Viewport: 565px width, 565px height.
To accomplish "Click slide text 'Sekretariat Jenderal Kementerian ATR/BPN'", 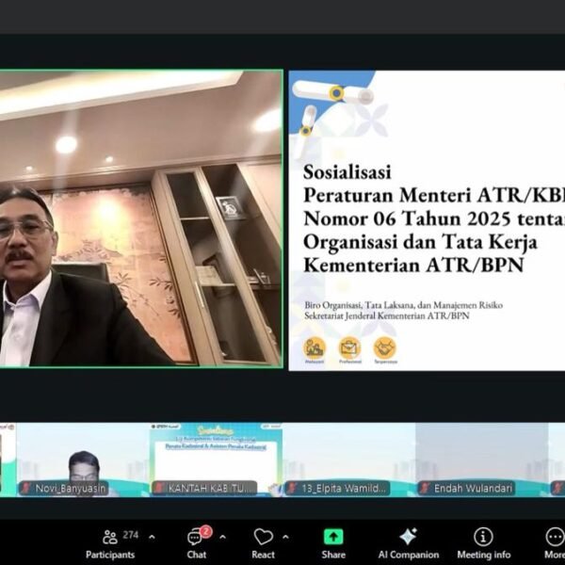I will (x=387, y=316).
